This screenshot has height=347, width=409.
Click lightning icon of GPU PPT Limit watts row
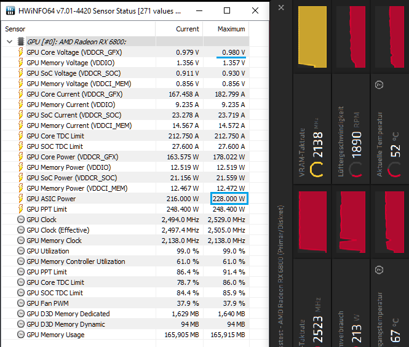tap(21, 209)
